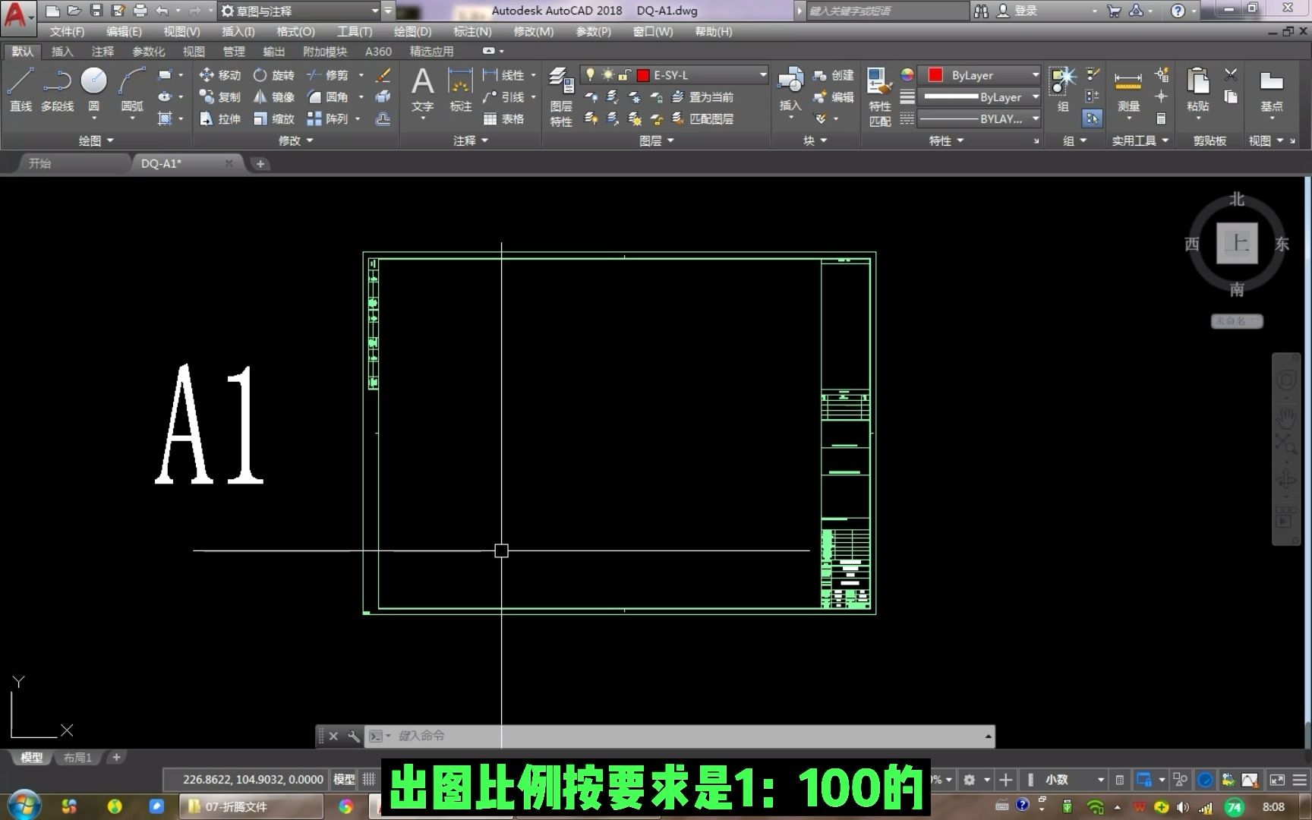Open the 文件(F) menu

pos(66,32)
